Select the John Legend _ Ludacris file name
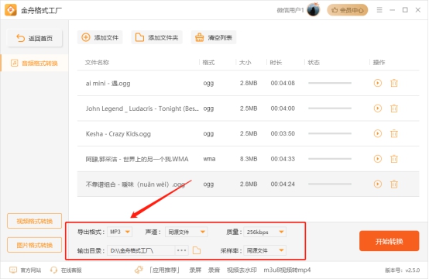This screenshot has width=429, height=279. 142,108
